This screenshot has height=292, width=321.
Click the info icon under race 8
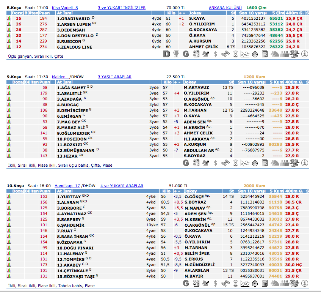(305, 54)
